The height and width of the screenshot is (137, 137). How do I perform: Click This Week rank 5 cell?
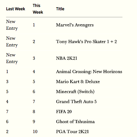[x=34, y=82]
